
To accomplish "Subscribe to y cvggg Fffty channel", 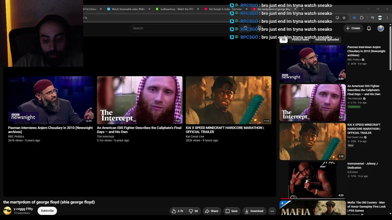I will [x=47, y=211].
